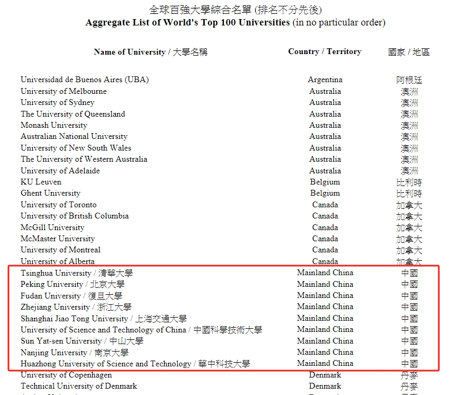Click 比利時 in the Ghent University row
This screenshot has height=395, width=469.
(x=409, y=194)
